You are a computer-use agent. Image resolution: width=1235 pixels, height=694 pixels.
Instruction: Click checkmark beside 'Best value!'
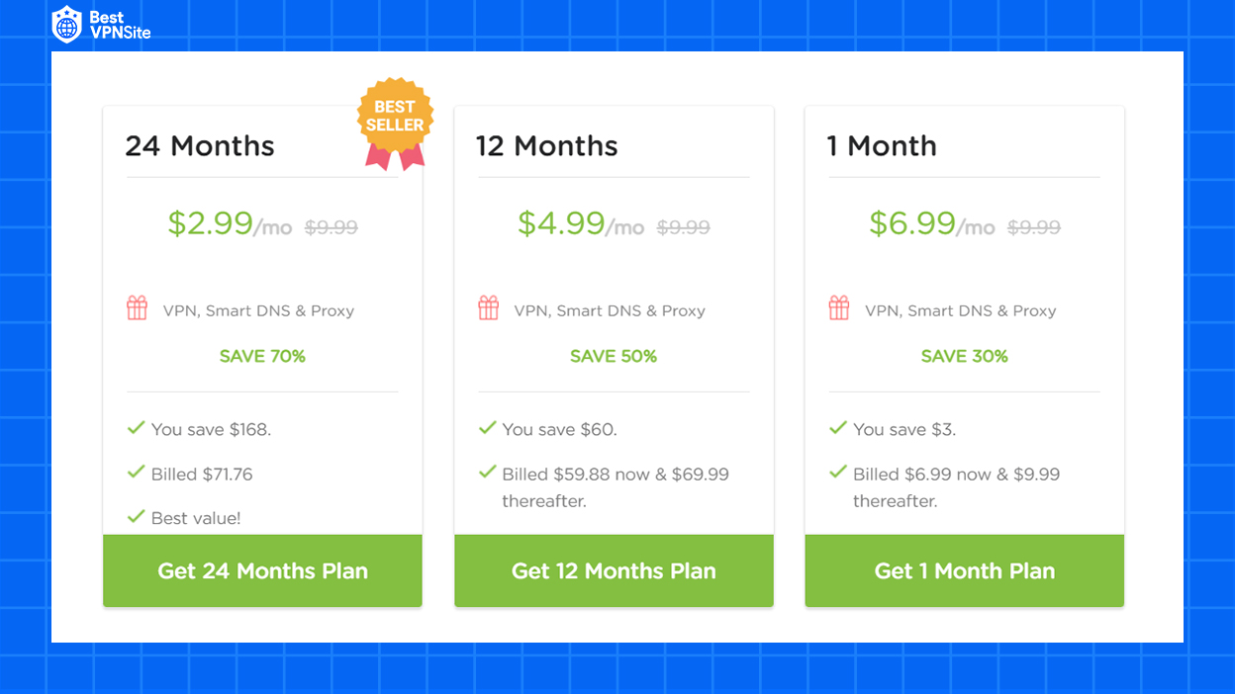tap(137, 516)
